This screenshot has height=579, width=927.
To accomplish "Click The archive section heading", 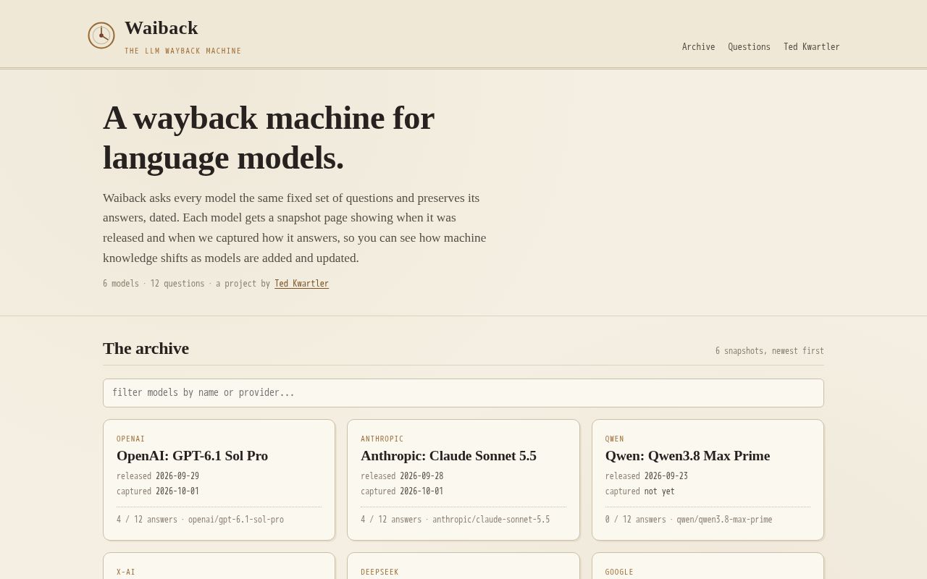I will (146, 348).
